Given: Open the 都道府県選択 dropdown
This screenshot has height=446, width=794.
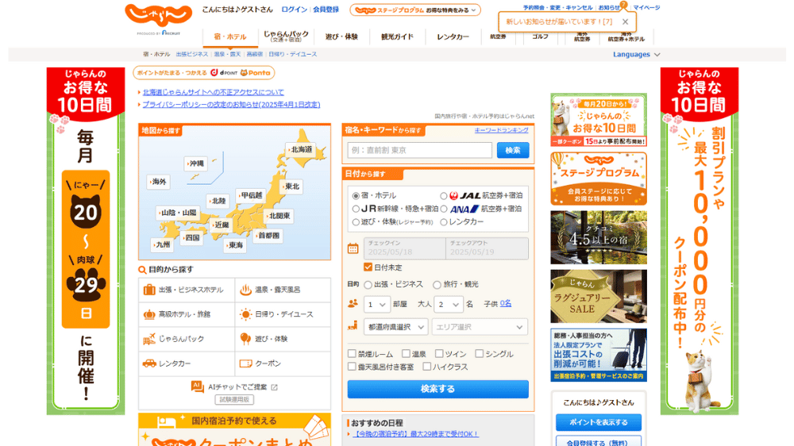Looking at the screenshot, I should pos(396,327).
